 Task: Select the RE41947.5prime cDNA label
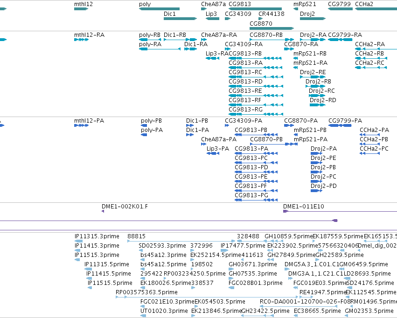[x=322, y=292]
